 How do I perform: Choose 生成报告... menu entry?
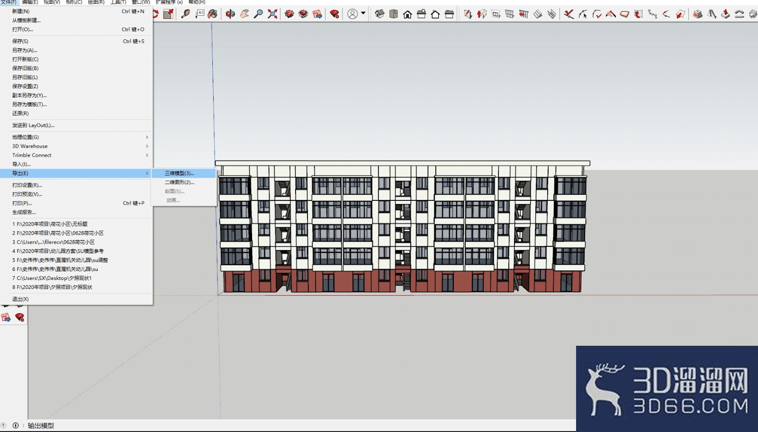76,212
